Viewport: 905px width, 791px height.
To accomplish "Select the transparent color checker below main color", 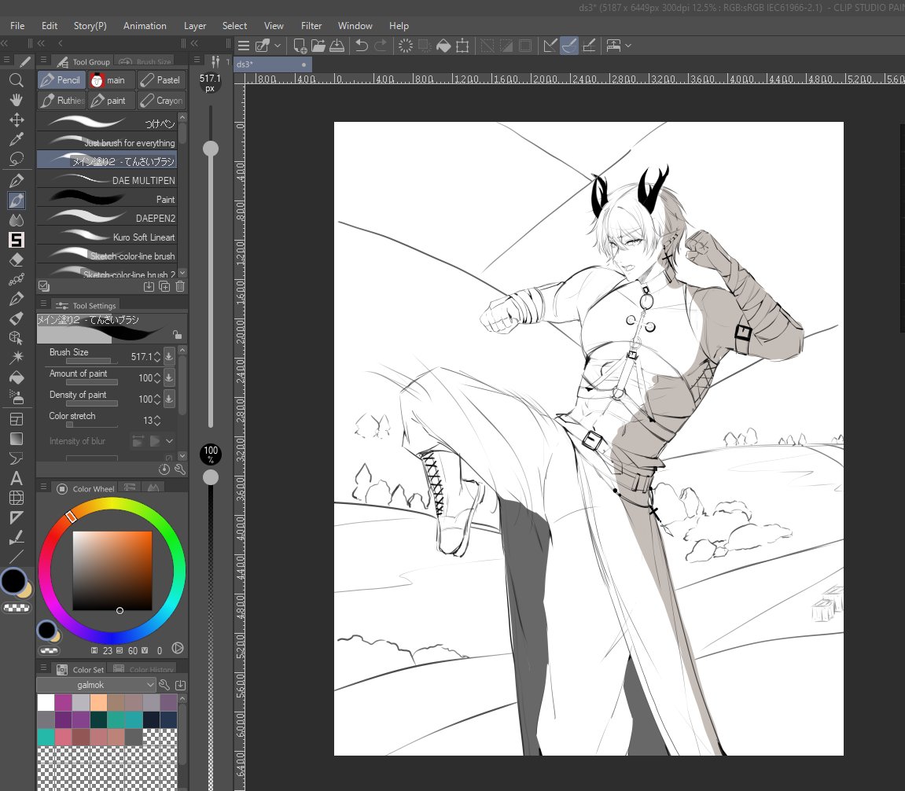I will [17, 607].
